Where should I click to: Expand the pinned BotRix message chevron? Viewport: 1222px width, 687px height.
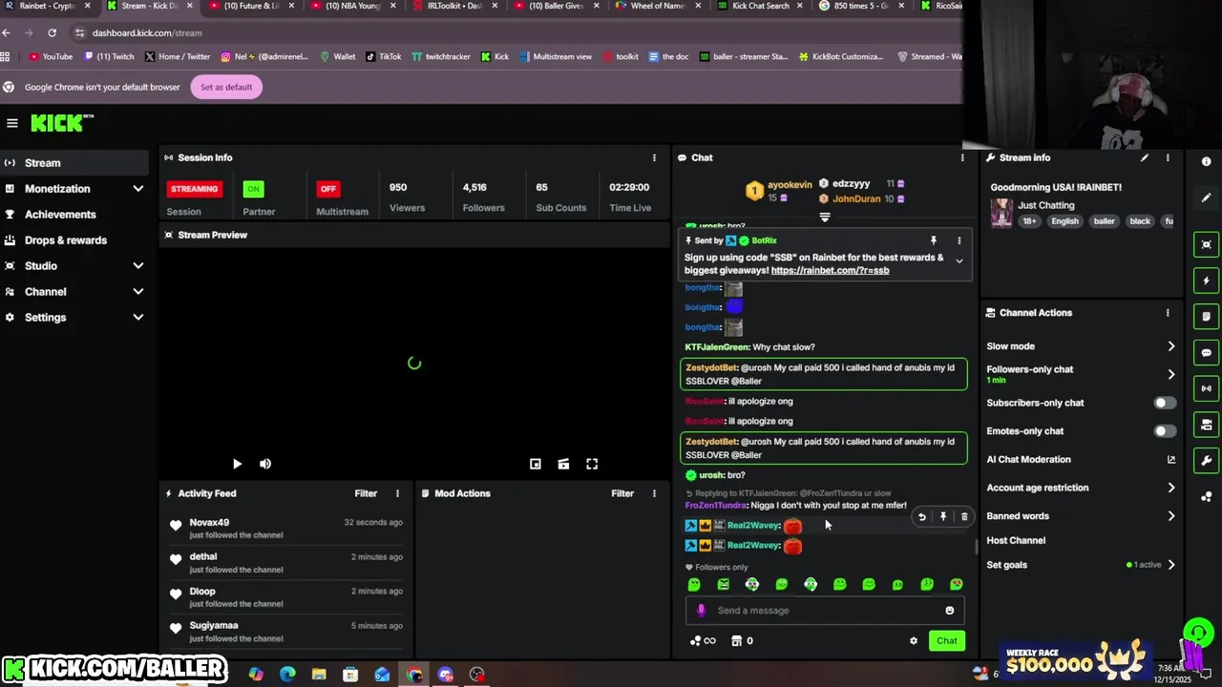click(x=959, y=261)
